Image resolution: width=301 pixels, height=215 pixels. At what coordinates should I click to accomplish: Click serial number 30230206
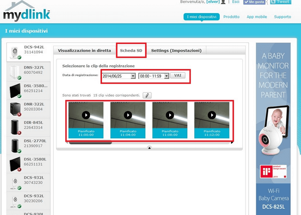coord(33,201)
